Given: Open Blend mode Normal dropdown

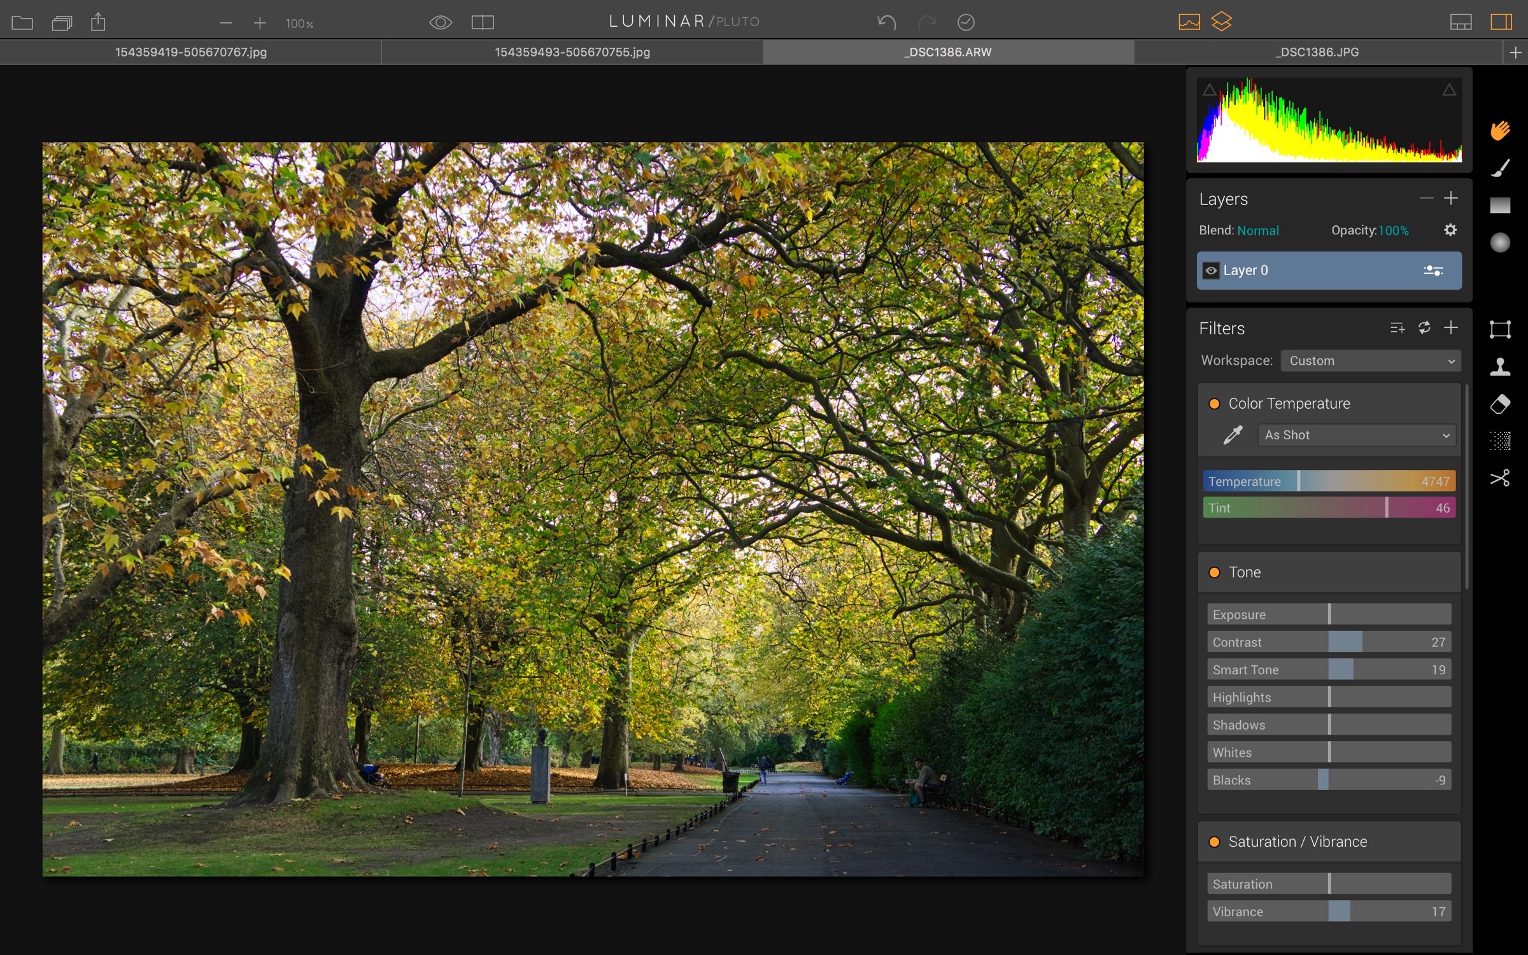Looking at the screenshot, I should point(1257,230).
